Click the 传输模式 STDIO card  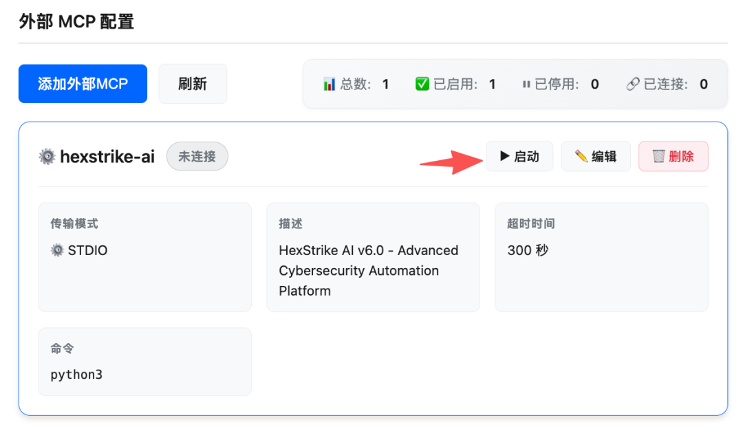145,257
